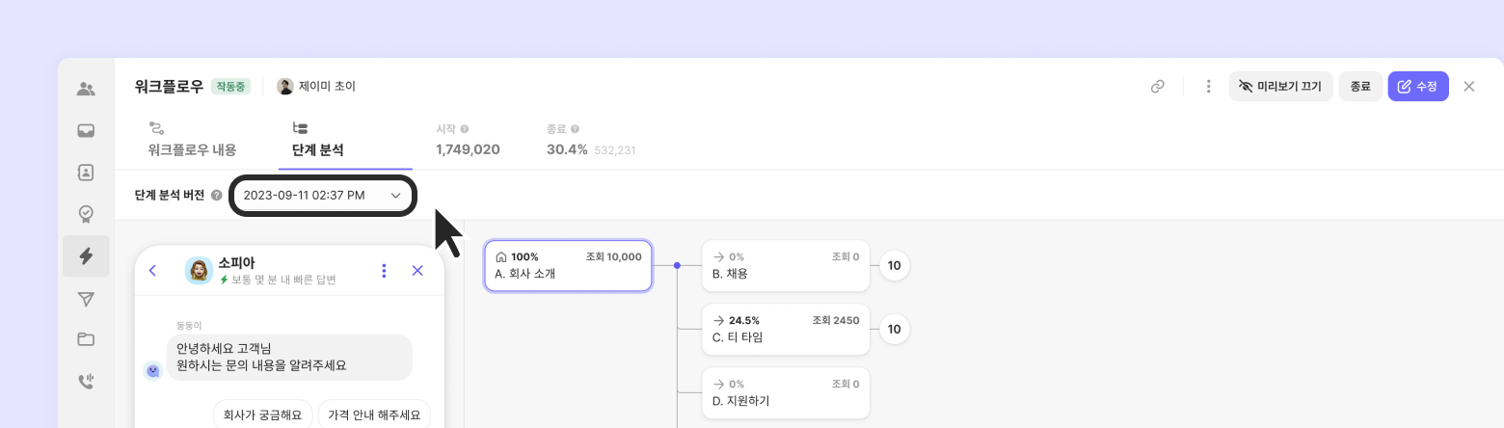Open the chat widget kebab menu
The image size is (1504, 428).
385,271
